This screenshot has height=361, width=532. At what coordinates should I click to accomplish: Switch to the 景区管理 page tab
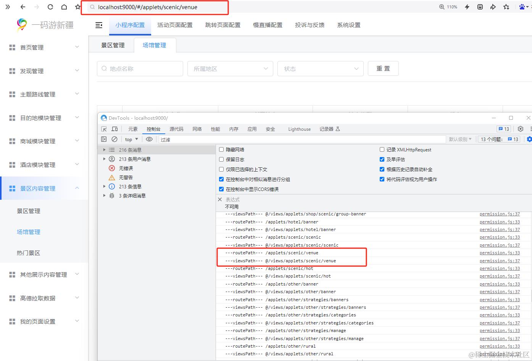pyautogui.click(x=113, y=45)
